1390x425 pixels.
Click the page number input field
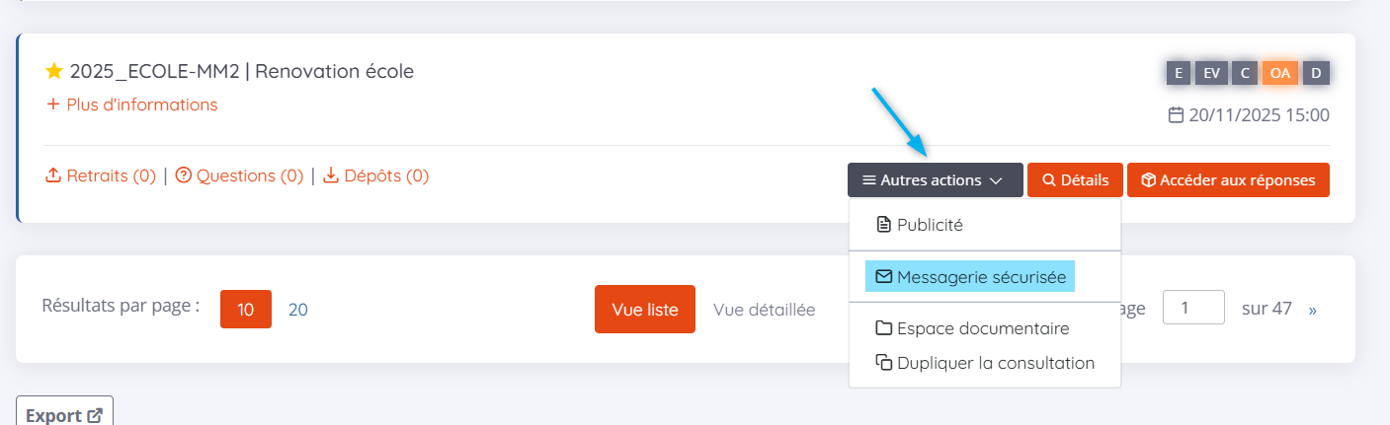point(1193,308)
